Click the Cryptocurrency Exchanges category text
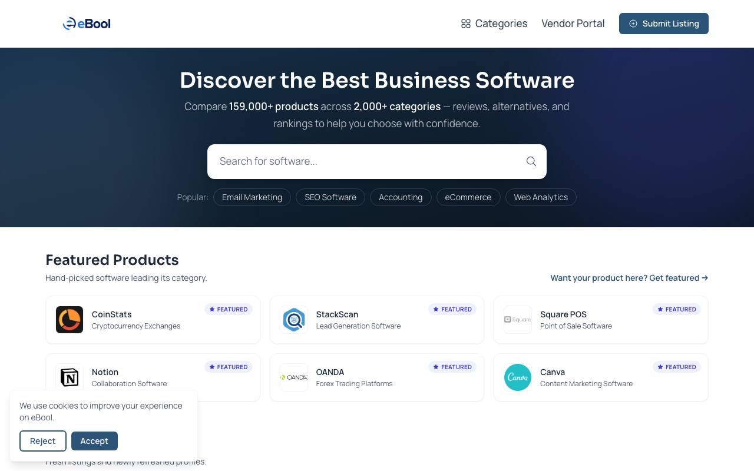This screenshot has width=754, height=471. tap(136, 326)
